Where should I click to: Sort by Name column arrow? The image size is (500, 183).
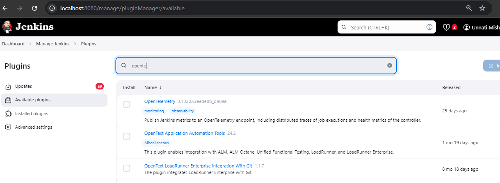point(160,87)
